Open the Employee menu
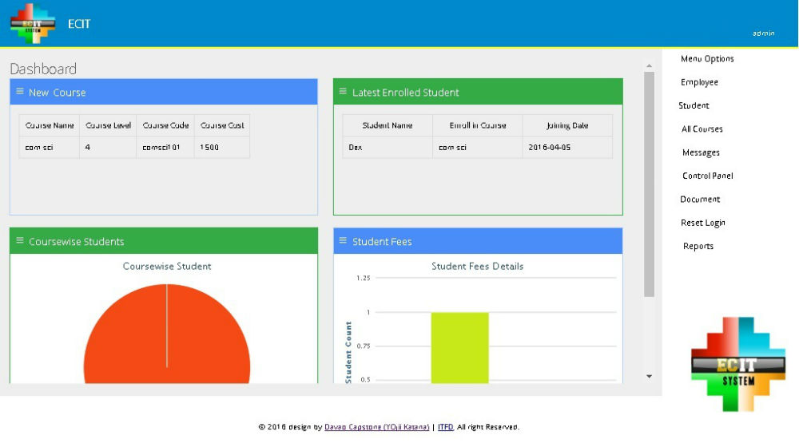 click(x=699, y=82)
